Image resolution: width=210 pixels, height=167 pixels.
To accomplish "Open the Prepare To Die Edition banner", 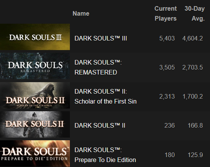I will pos(35,153).
